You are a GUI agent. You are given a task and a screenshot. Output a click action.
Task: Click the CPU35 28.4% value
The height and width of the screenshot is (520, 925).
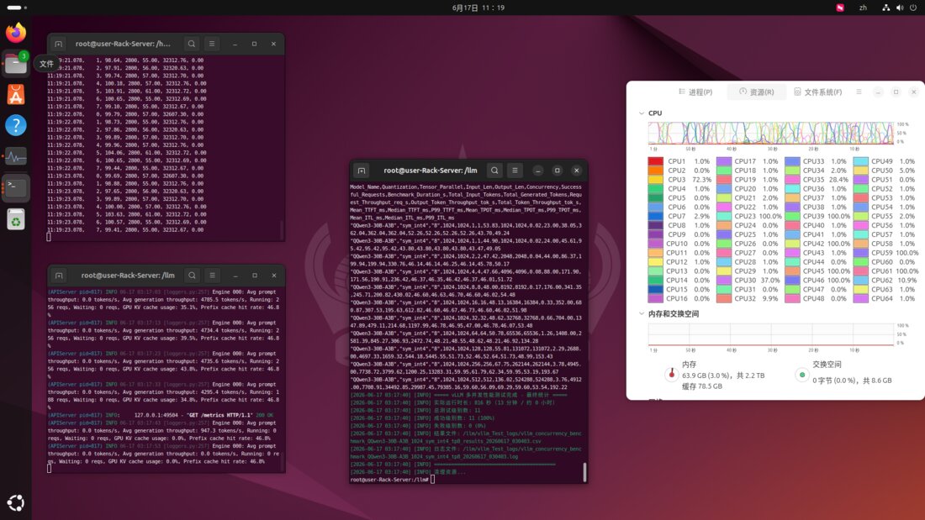tap(838, 179)
